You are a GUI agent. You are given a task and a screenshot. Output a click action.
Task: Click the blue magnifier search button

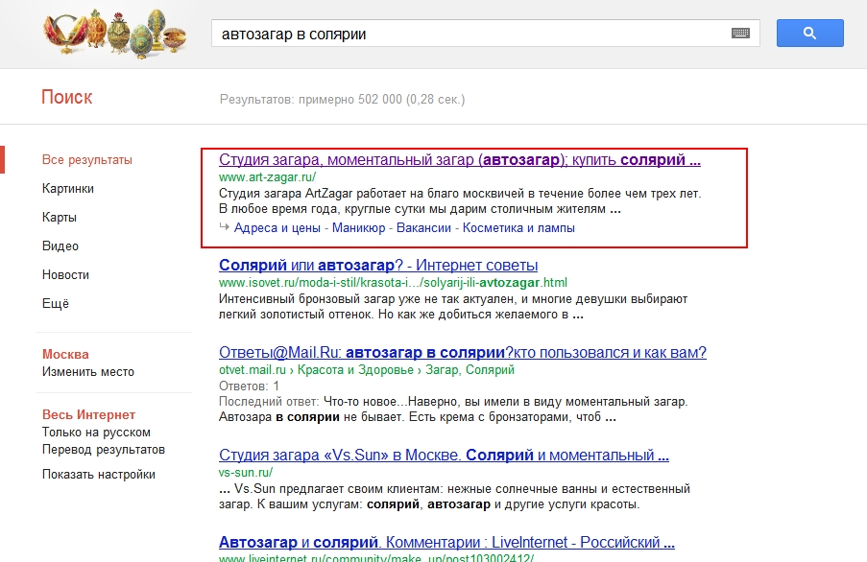(810, 34)
